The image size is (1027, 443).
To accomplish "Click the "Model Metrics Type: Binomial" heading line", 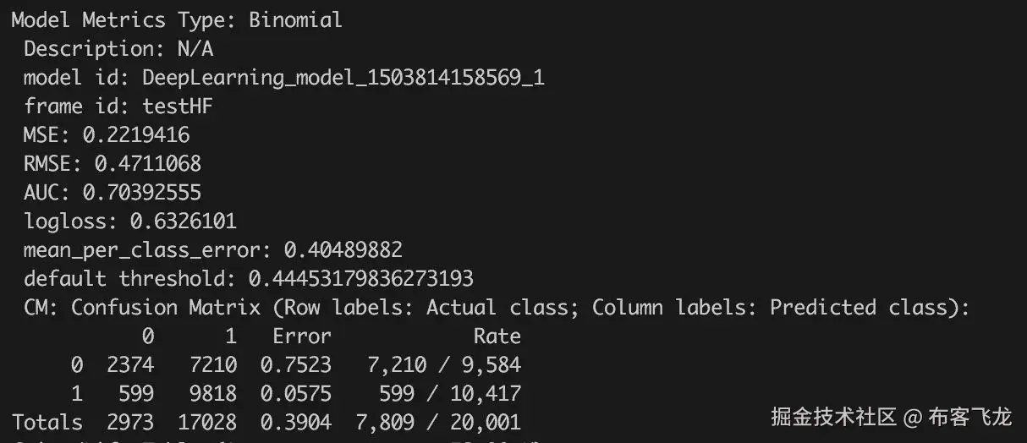I will click(176, 20).
